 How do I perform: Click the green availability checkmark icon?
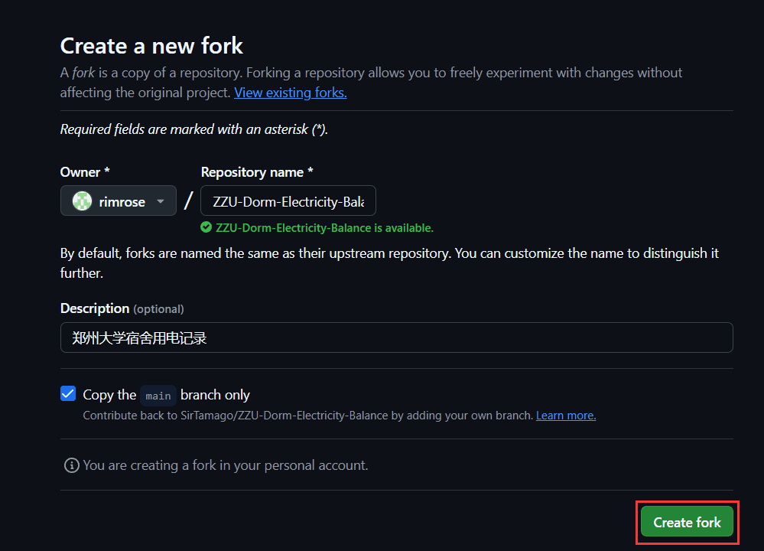tap(206, 227)
